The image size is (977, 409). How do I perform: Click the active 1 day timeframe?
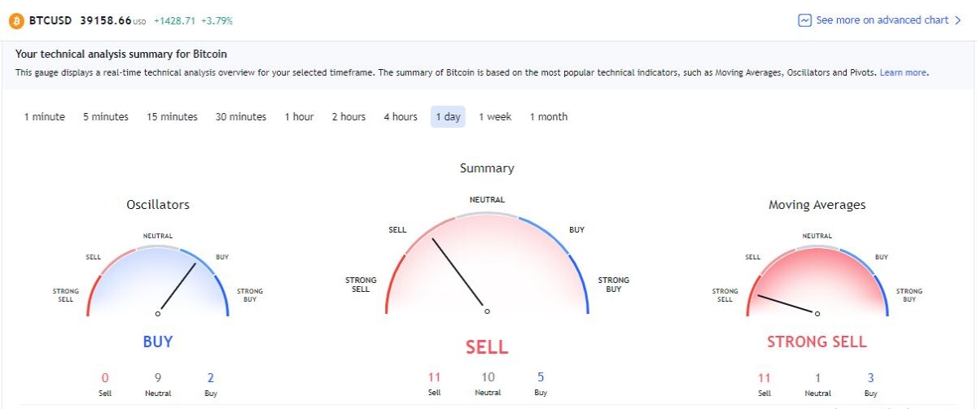pyautogui.click(x=448, y=117)
